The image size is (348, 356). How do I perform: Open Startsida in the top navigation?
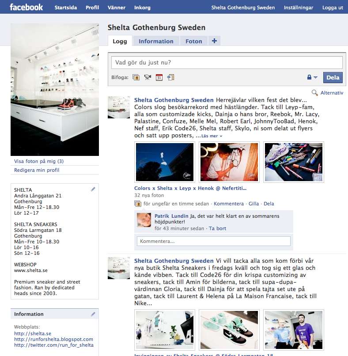(x=66, y=8)
